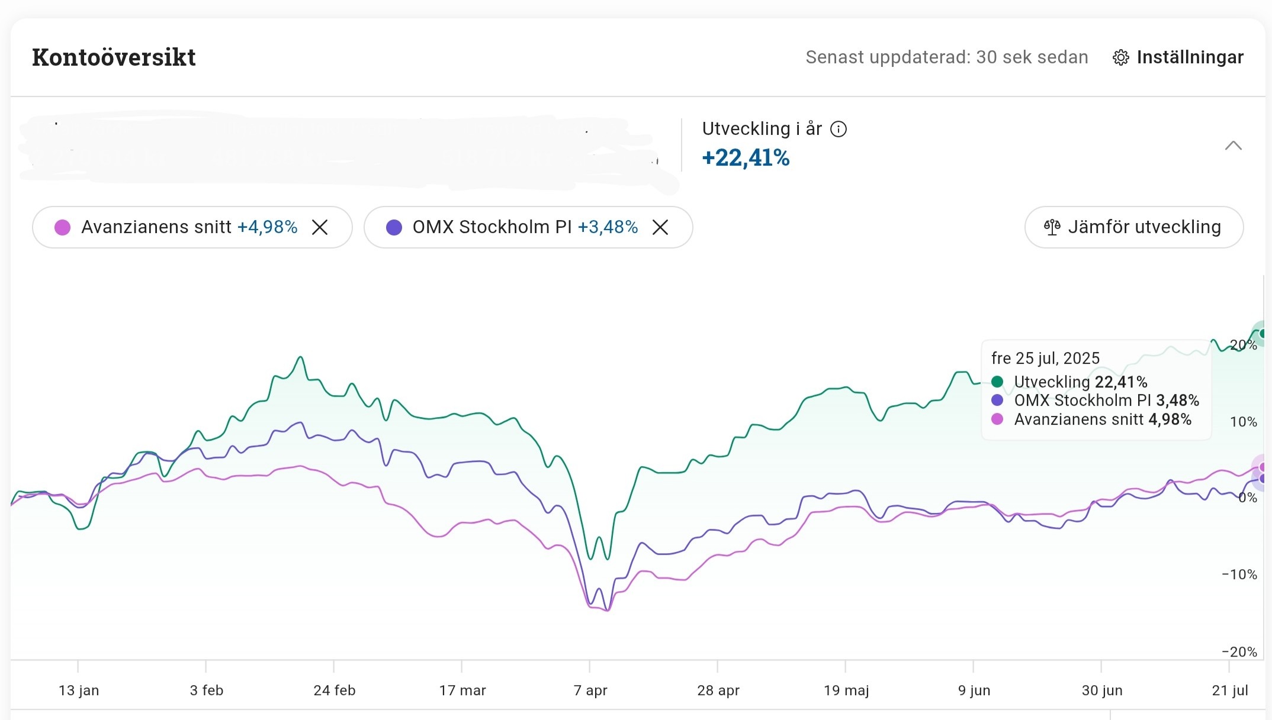Click info icon next to Utveckling i år

click(x=839, y=129)
